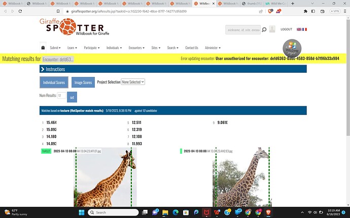350x218 pixels.
Task: Open Brave Wallet icon
Action: pyautogui.click(x=322, y=11)
